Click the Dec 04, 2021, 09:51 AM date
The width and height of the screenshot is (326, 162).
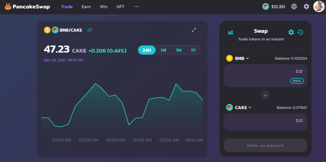(63, 60)
